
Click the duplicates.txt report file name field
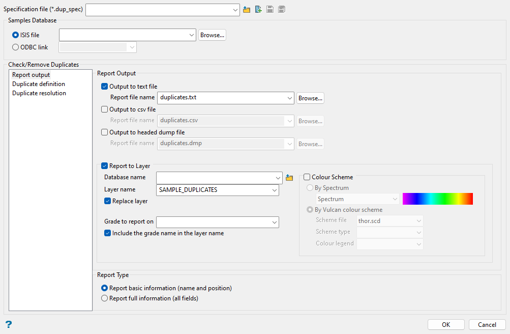[x=221, y=98]
